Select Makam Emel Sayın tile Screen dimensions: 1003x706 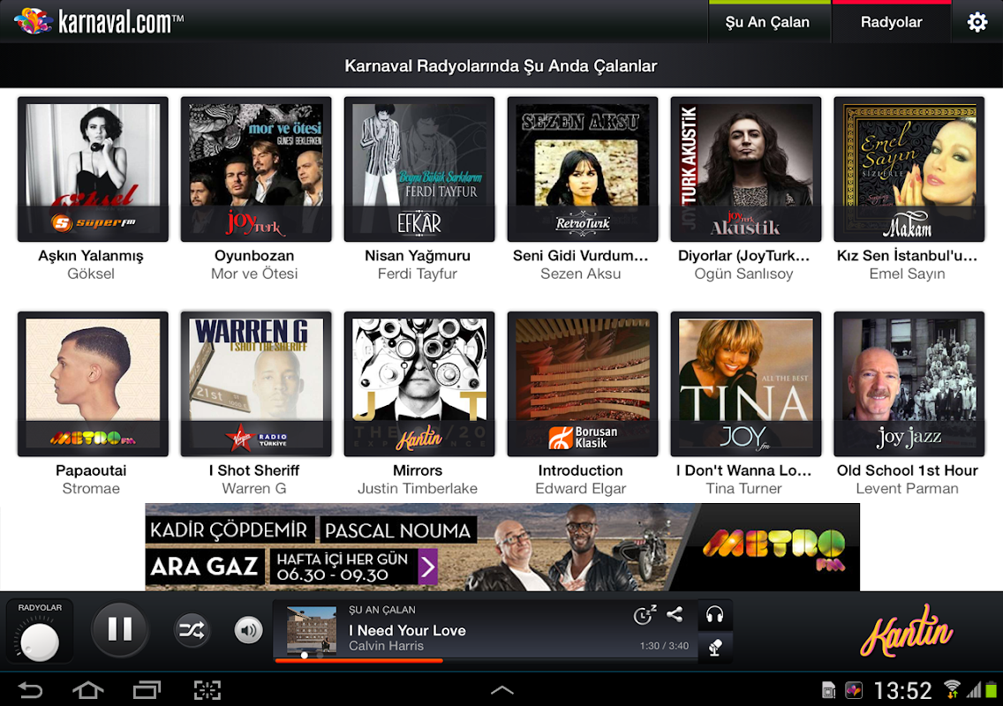click(909, 169)
